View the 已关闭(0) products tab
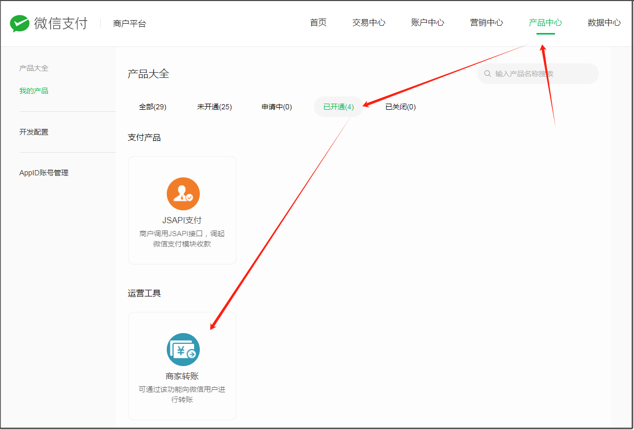This screenshot has width=634, height=430. [401, 107]
